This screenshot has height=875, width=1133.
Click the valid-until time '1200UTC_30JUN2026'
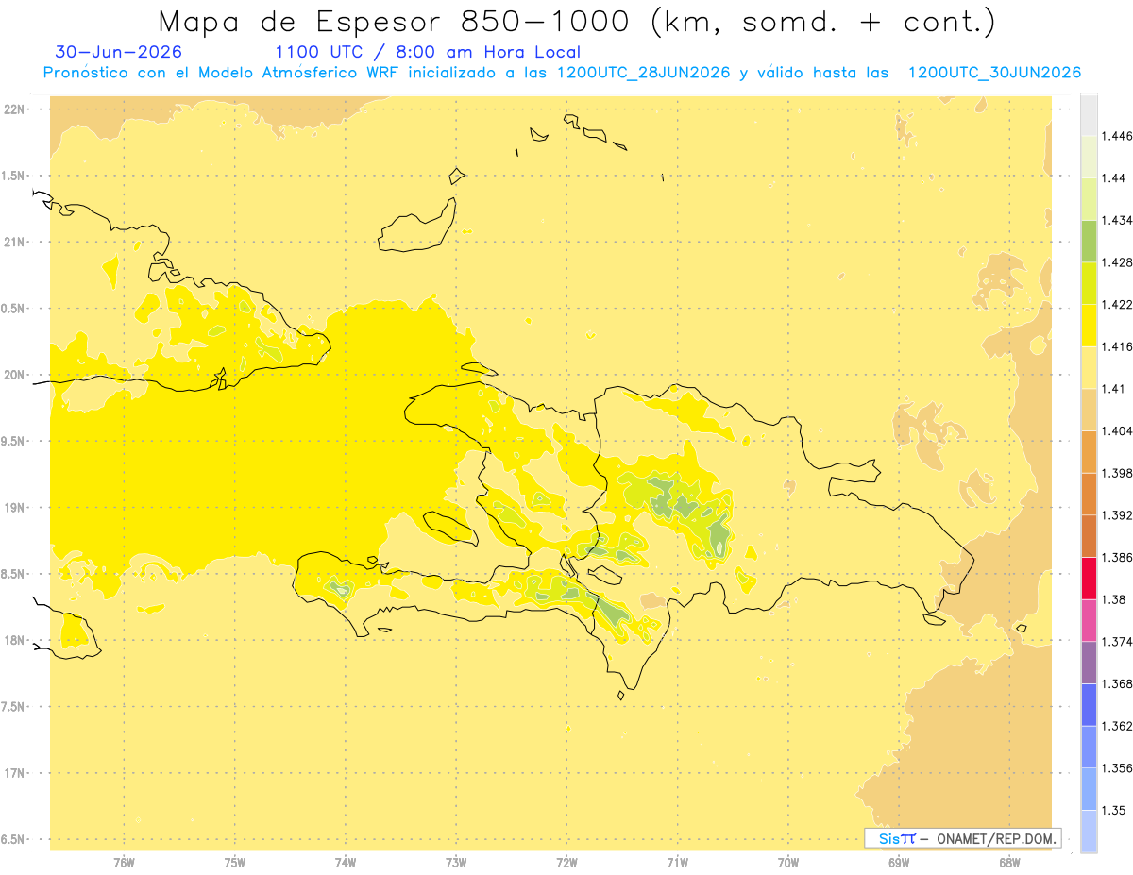(x=994, y=73)
